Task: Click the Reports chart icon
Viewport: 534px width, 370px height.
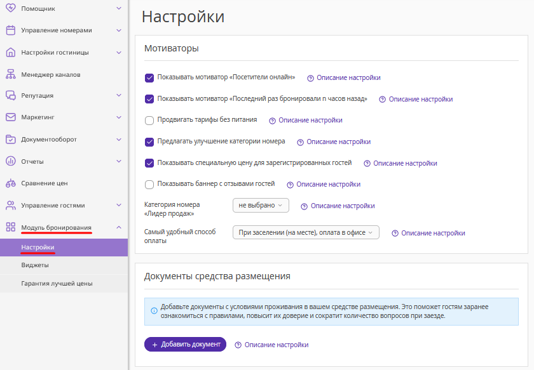Action: (x=10, y=161)
